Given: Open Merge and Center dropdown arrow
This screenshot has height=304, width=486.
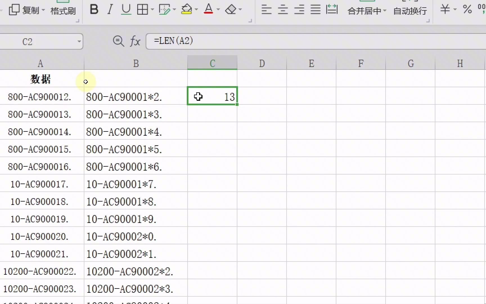Looking at the screenshot, I should click(x=385, y=11).
